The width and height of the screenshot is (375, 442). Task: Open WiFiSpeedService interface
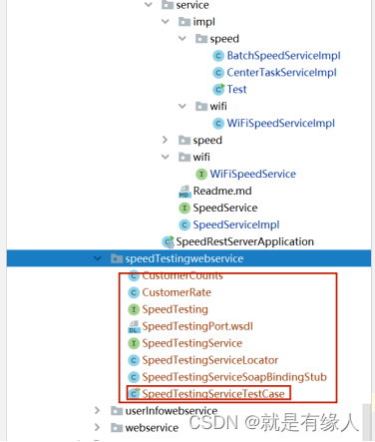tap(253, 174)
